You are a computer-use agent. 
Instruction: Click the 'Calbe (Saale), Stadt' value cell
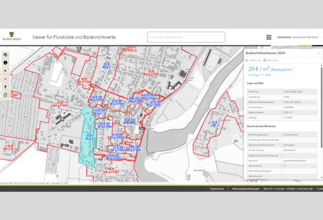293,91
